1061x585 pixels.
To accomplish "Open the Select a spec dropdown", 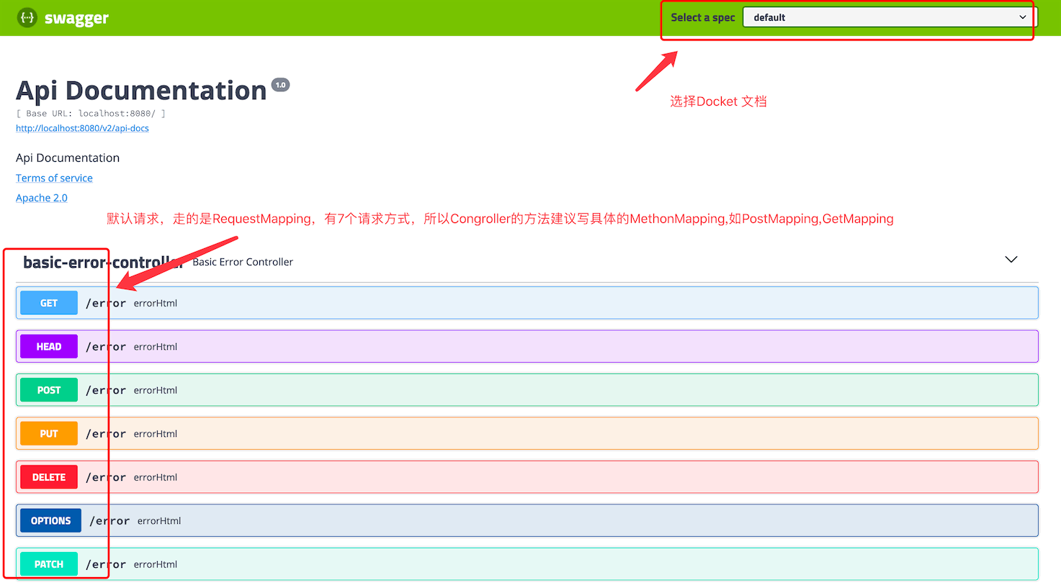I will [889, 17].
